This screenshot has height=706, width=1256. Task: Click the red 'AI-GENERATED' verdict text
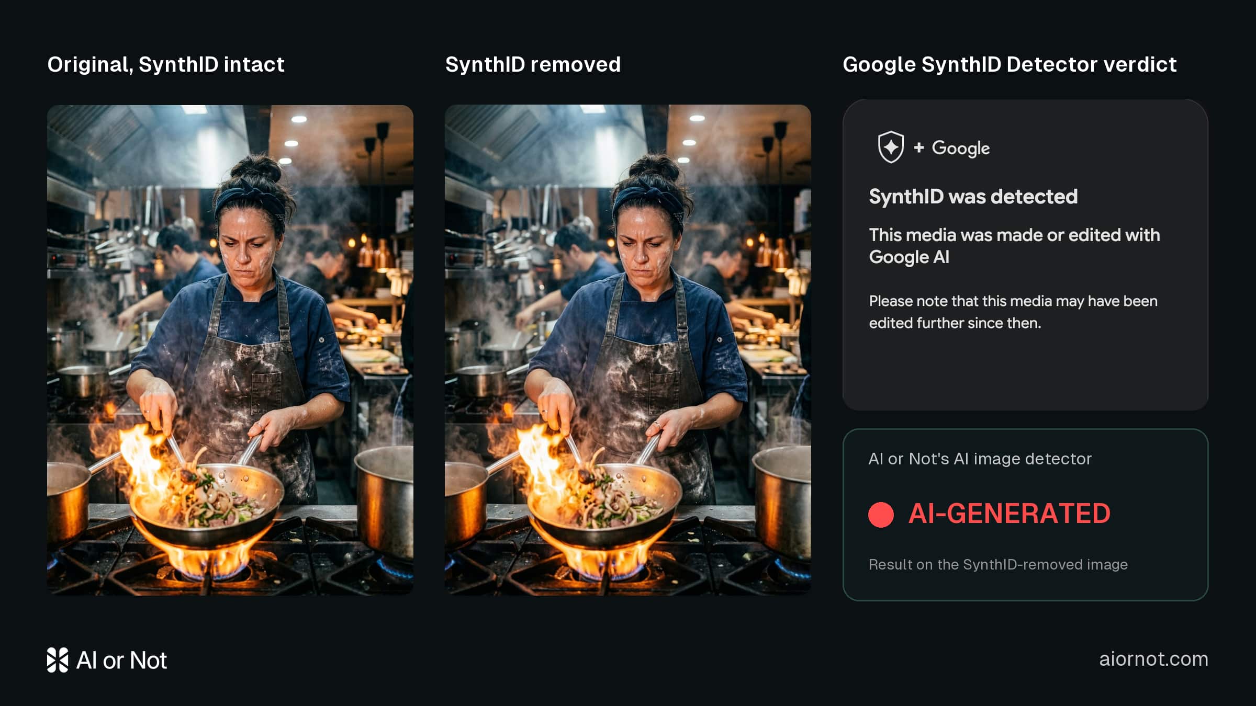click(x=1009, y=514)
